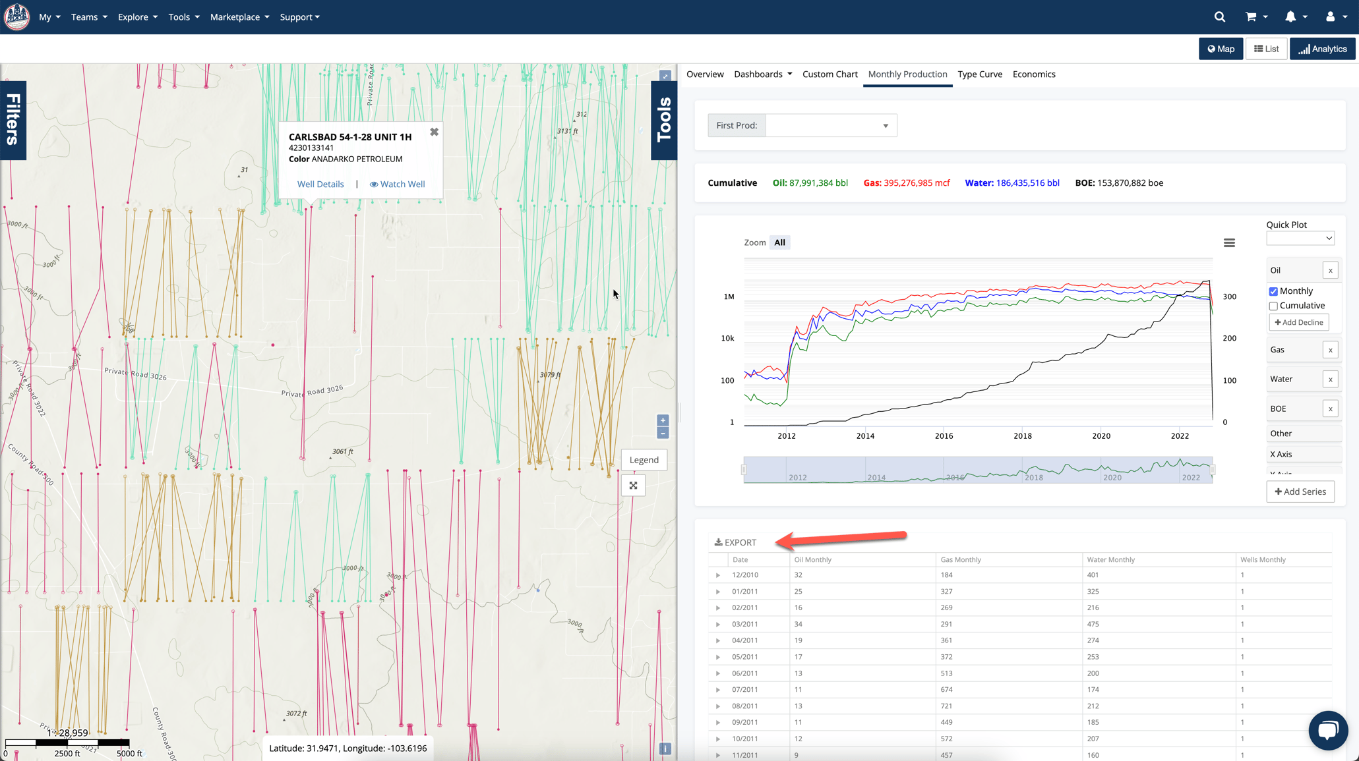1359x761 pixels.
Task: Close the Carlsbad well popup
Action: point(434,132)
